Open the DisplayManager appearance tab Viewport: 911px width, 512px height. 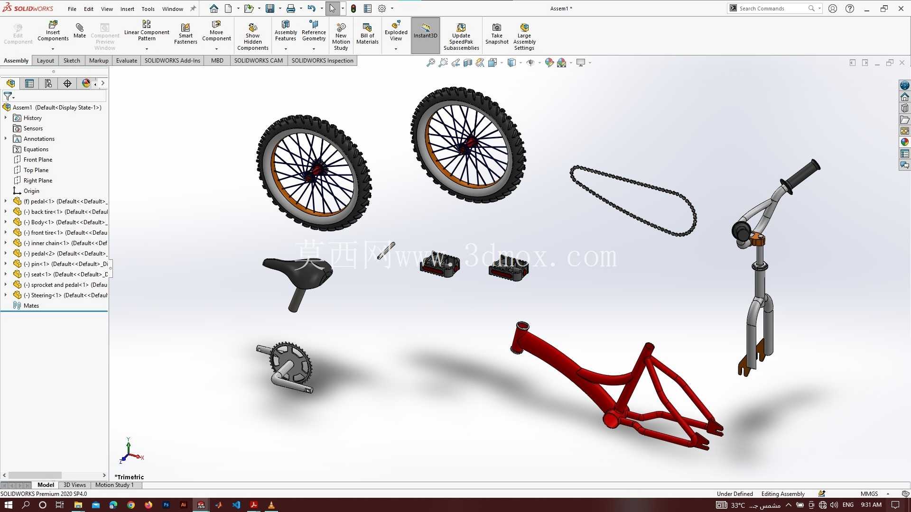click(x=86, y=83)
